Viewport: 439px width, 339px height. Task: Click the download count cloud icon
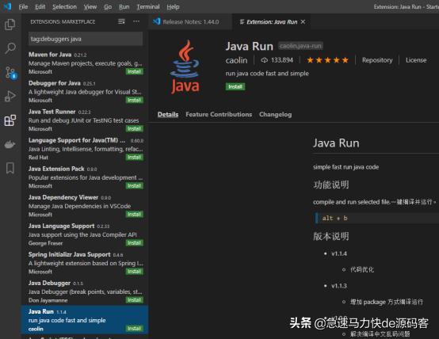[264, 60]
